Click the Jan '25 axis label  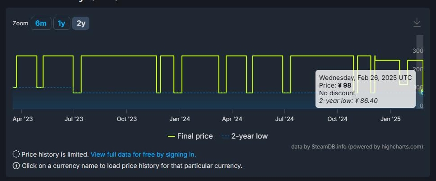coord(391,119)
